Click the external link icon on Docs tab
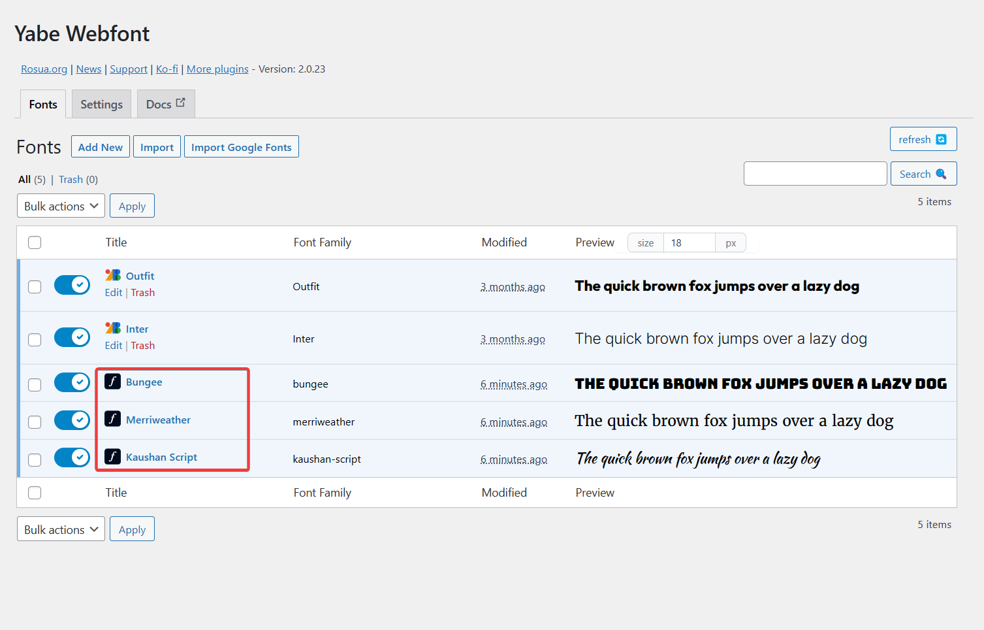 pyautogui.click(x=181, y=103)
